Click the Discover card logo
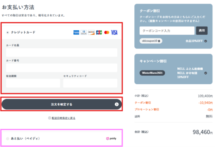Image resolution: width=215 pixels, height=147 pixels. tap(91, 32)
